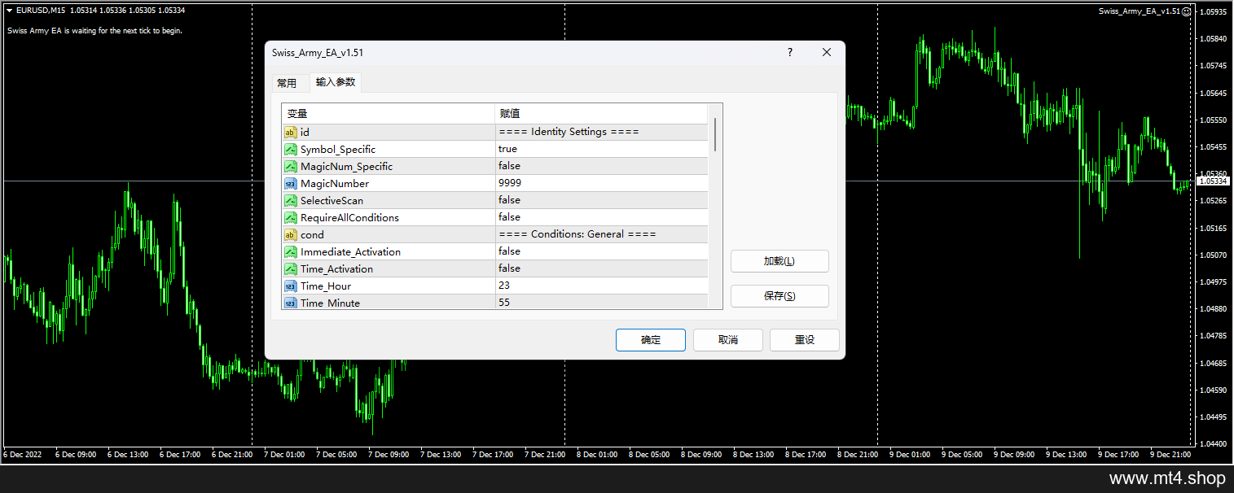Screen dimensions: 1234x493
Task: Click the Immediate_Activation variable name
Action: 351,252
